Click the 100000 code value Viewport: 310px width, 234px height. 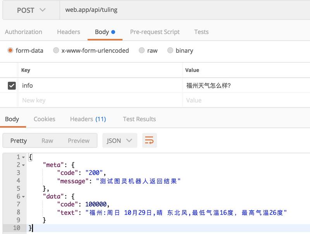click(x=96, y=204)
